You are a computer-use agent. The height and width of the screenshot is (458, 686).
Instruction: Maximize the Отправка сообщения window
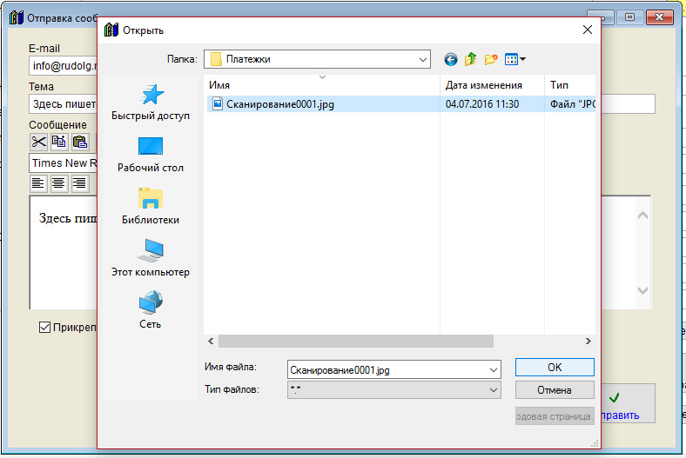[x=629, y=17]
